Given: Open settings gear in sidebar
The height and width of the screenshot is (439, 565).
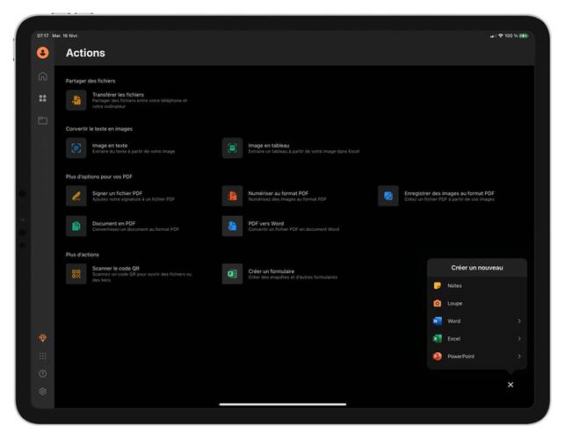Looking at the screenshot, I should [x=42, y=391].
